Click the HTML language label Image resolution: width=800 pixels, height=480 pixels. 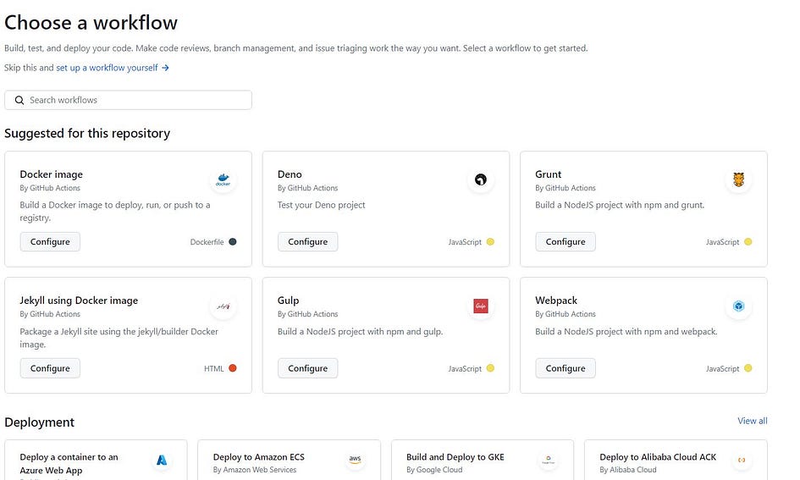click(x=214, y=368)
